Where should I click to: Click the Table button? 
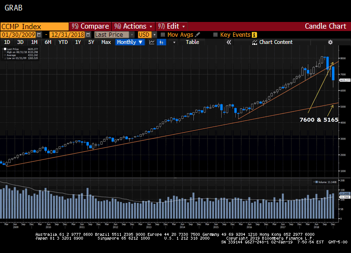pos(193,42)
